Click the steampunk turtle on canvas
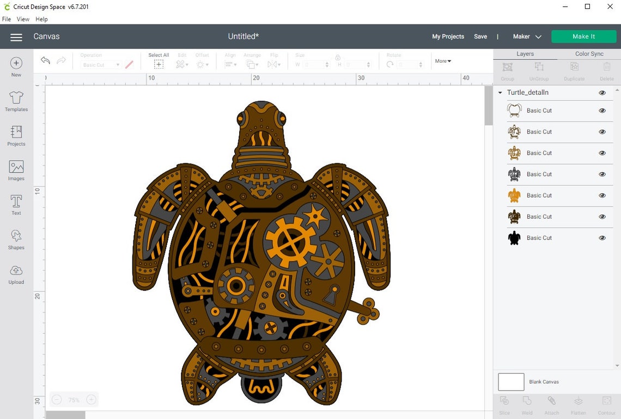 coord(261,253)
